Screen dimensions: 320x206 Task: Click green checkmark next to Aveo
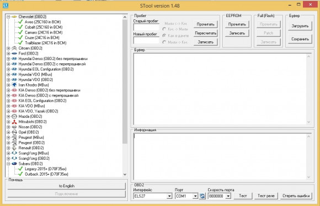click(x=20, y=22)
